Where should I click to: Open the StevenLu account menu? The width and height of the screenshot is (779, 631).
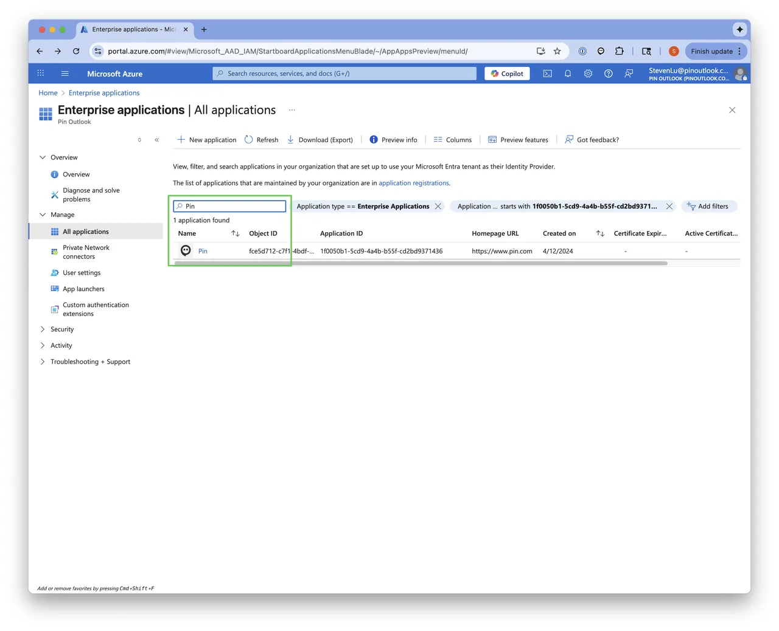tap(697, 74)
